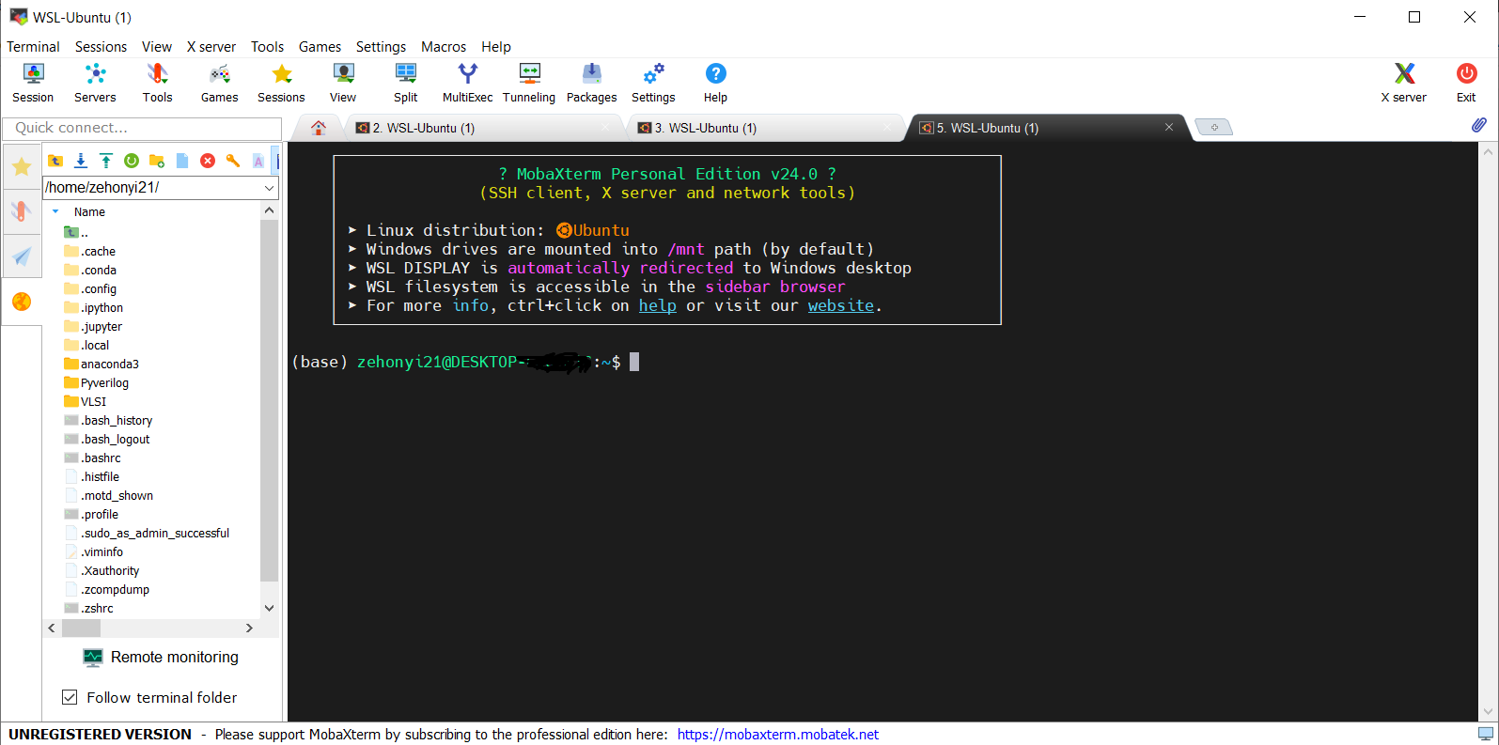Open the Session toolbar button
Screen dimensions: 1499x745
point(33,83)
